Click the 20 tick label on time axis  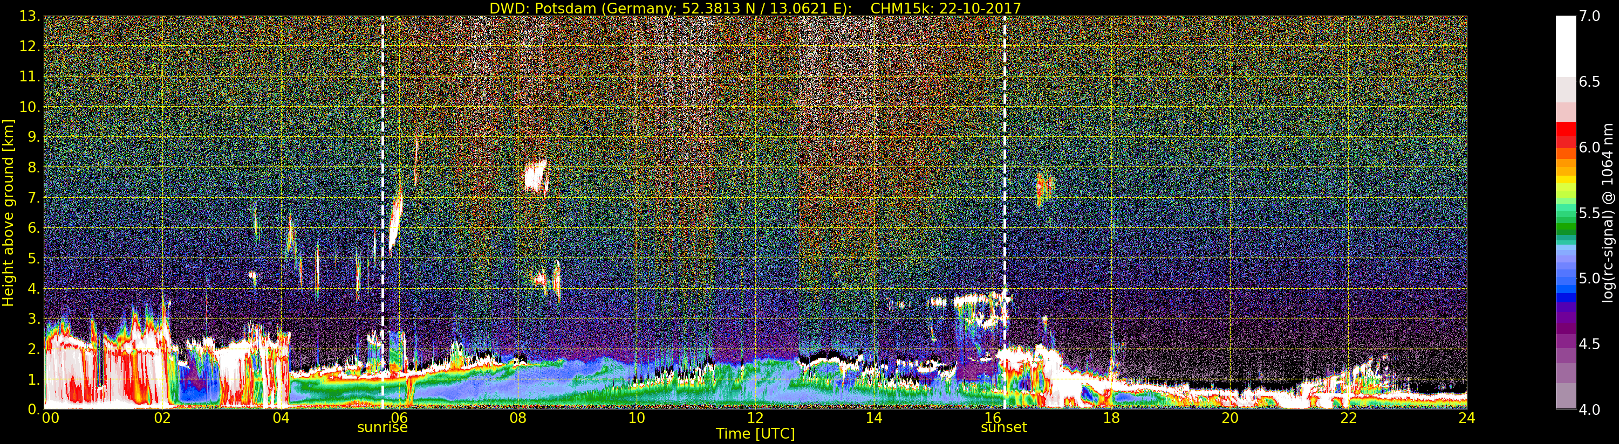pos(1230,418)
